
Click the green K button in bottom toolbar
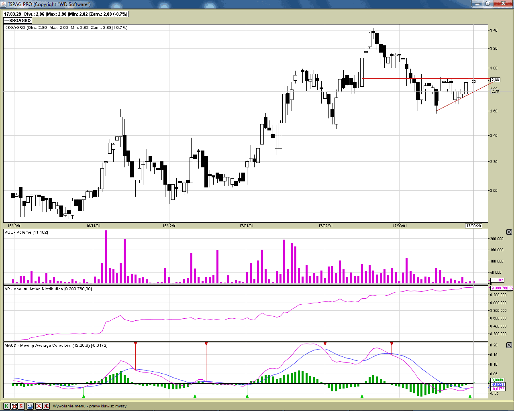pyautogui.click(x=7, y=406)
